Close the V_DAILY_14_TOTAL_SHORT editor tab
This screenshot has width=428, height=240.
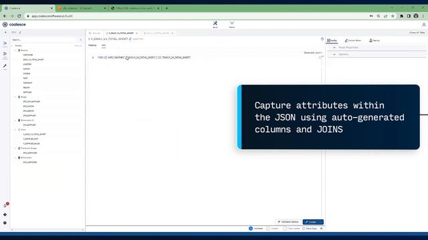click(x=136, y=33)
